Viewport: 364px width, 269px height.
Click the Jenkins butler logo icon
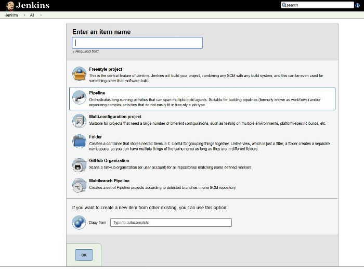pyautogui.click(x=9, y=5)
